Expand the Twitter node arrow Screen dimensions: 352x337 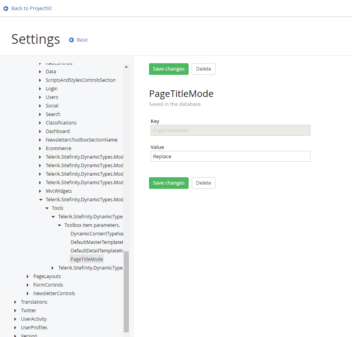15,311
